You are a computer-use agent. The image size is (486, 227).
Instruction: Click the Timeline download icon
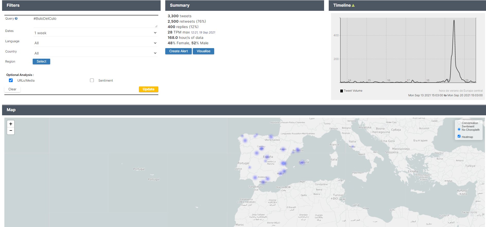pyautogui.click(x=353, y=5)
